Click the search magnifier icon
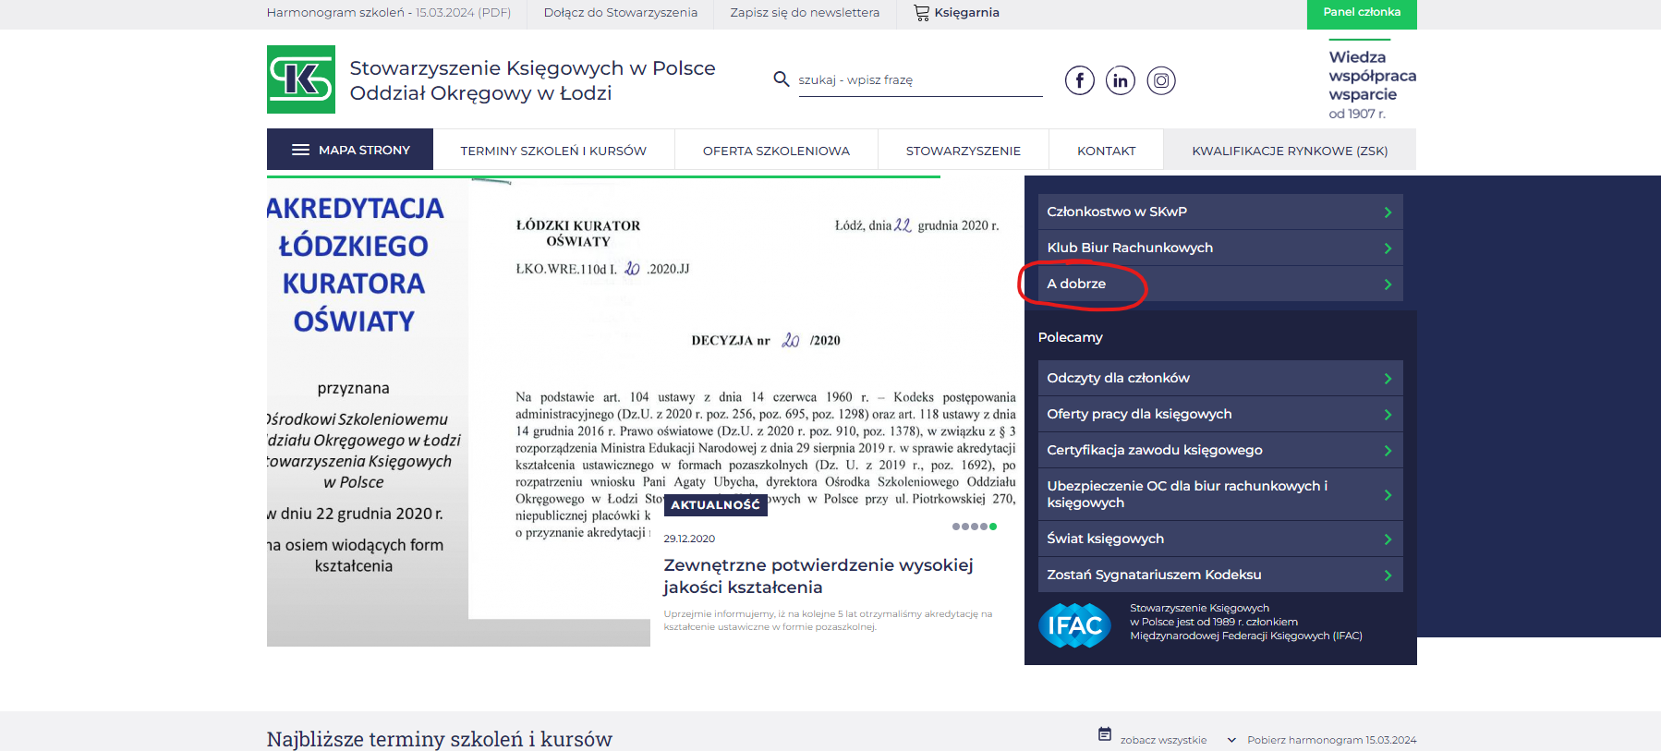This screenshot has height=751, width=1661. coord(782,79)
